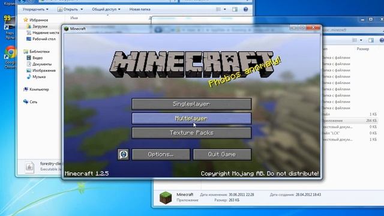Click Открыть in Explorer toolbar

pos(68,10)
